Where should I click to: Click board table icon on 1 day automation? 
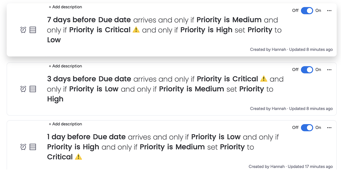coord(33,147)
